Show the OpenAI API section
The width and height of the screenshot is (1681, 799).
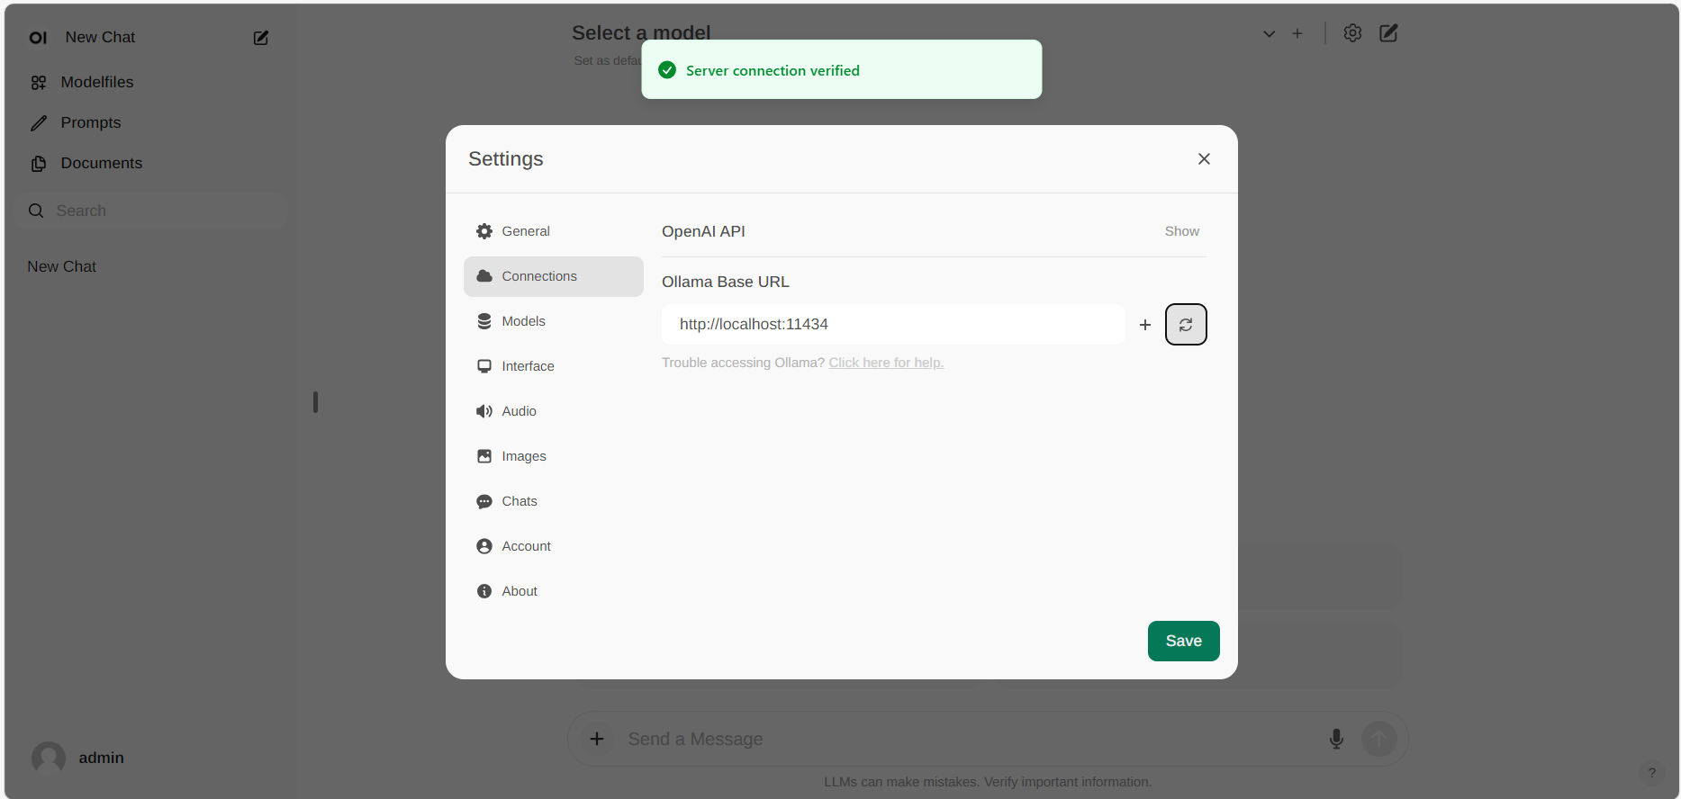pyautogui.click(x=1181, y=231)
